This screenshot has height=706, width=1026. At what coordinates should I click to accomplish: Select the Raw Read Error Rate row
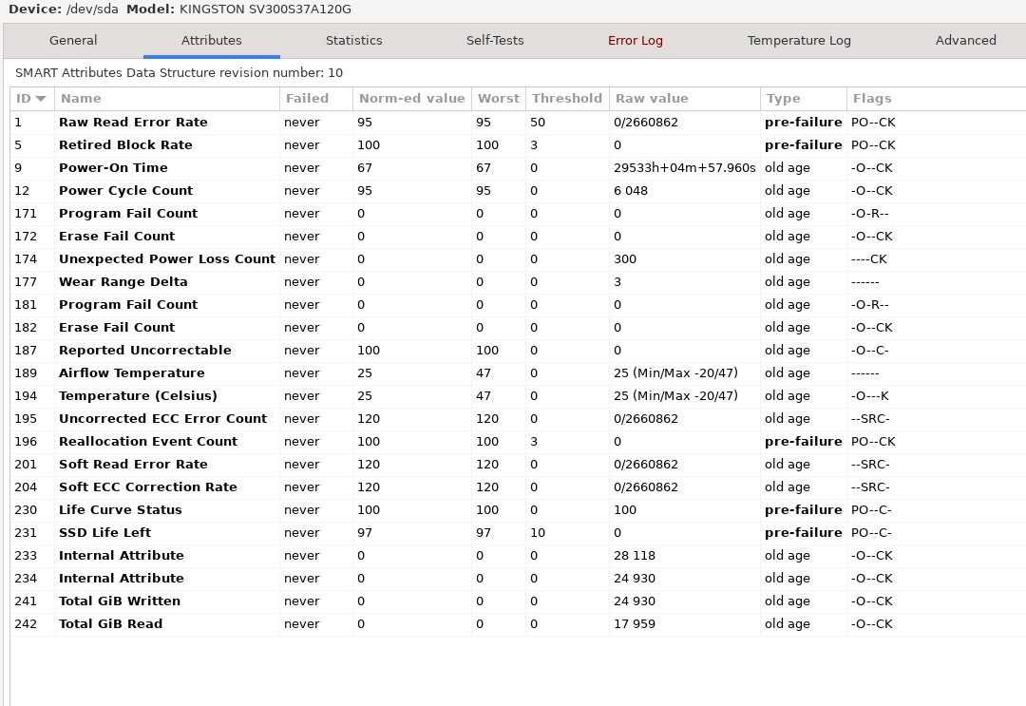519,123
